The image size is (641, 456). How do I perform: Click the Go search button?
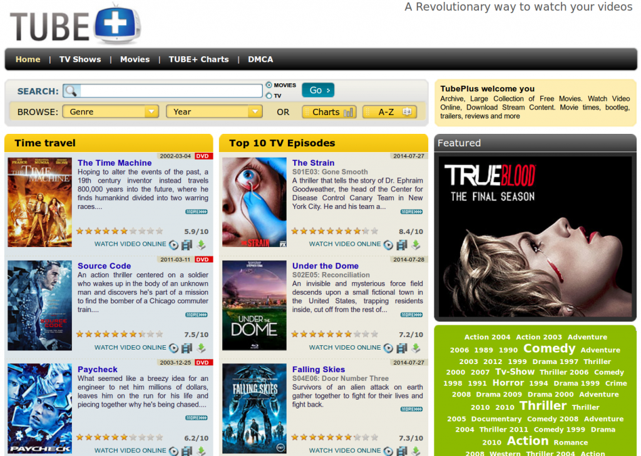[x=318, y=90]
